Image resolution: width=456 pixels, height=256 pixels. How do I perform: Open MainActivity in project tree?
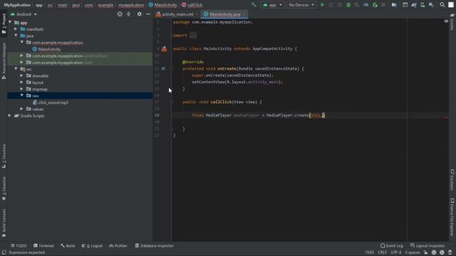(x=46, y=49)
